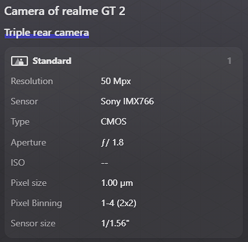Click the f/ 1.8 aperture value
Viewport: 248px width, 242px height.
click(113, 143)
